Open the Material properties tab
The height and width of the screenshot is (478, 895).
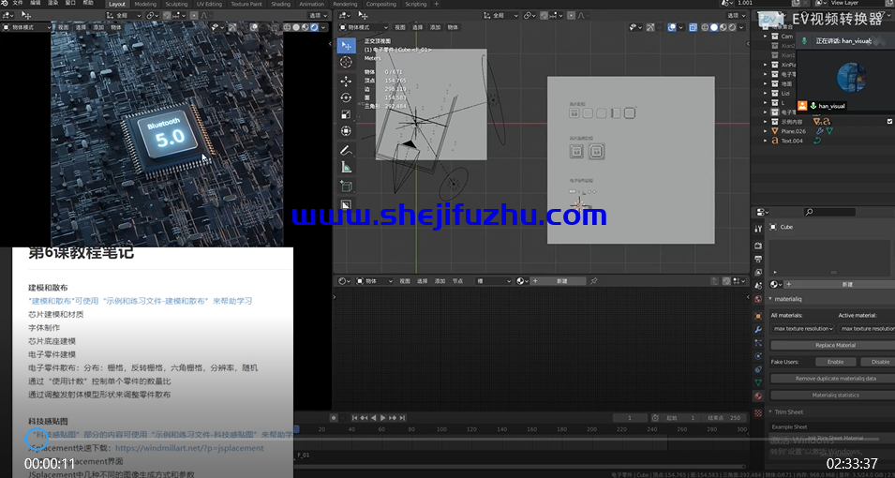click(x=758, y=396)
